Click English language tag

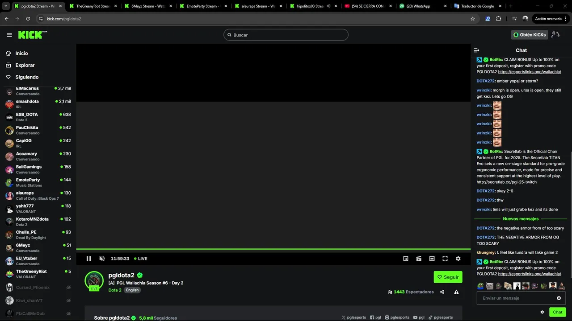coord(132,290)
